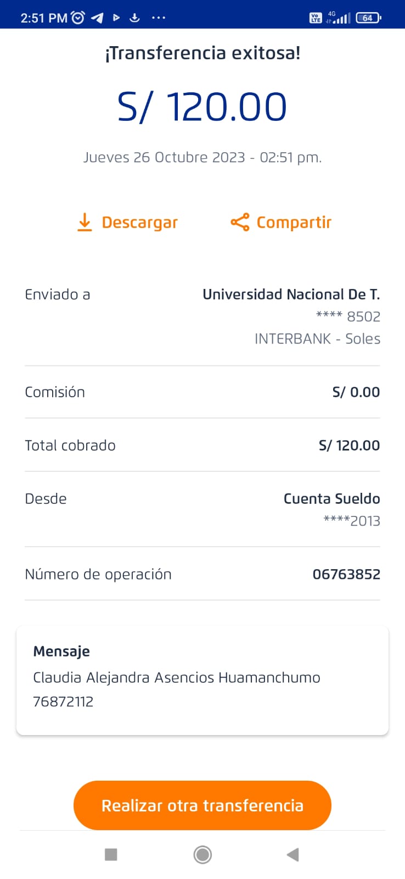Tap the transfer date and time text
This screenshot has width=405, height=879.
pyautogui.click(x=203, y=158)
